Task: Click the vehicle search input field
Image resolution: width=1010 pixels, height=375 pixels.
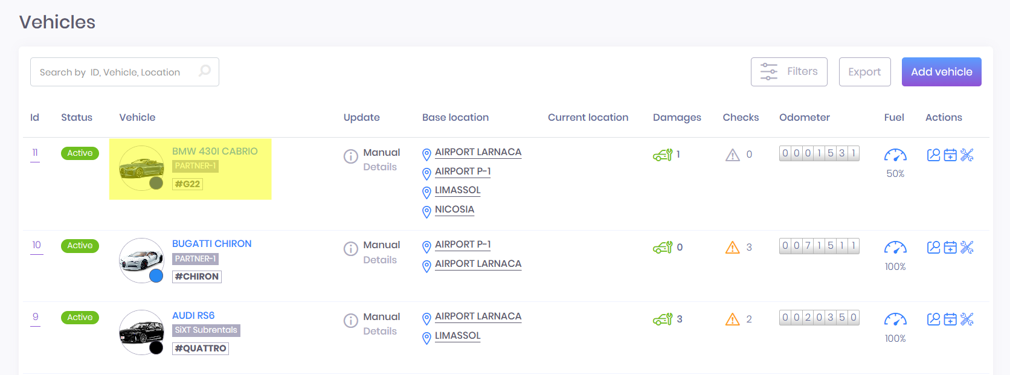Action: 115,72
